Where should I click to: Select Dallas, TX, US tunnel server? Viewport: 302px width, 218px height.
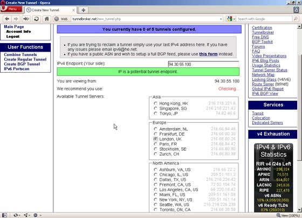155,179
